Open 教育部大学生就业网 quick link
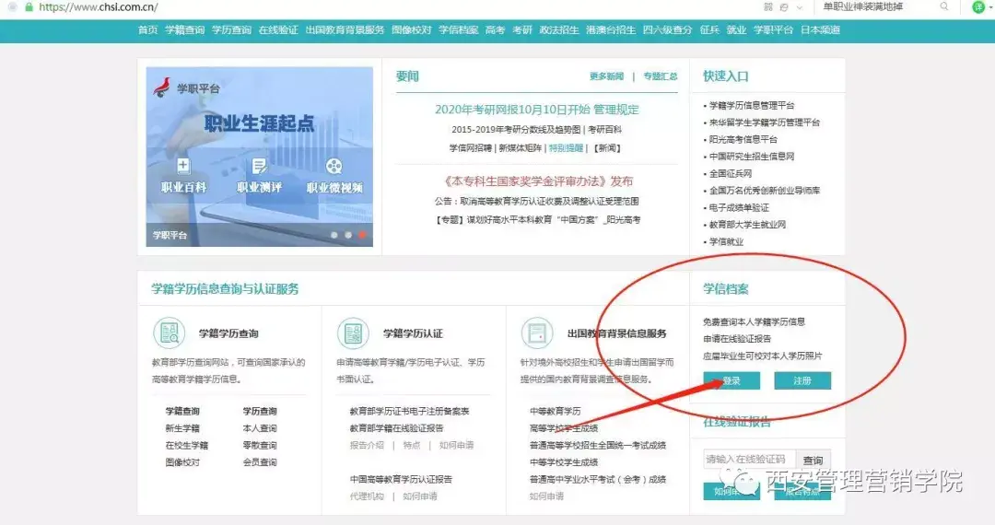995x525 pixels. (x=747, y=225)
